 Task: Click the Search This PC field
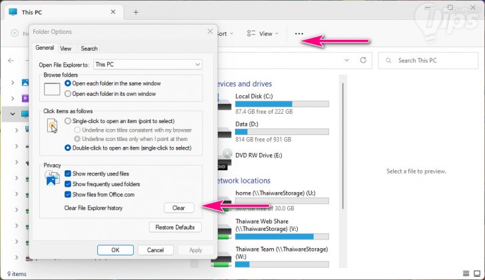coord(428,61)
